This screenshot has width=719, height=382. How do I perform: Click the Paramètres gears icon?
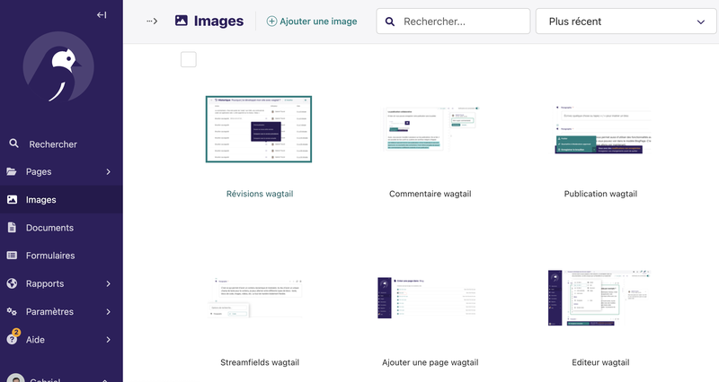pyautogui.click(x=12, y=311)
